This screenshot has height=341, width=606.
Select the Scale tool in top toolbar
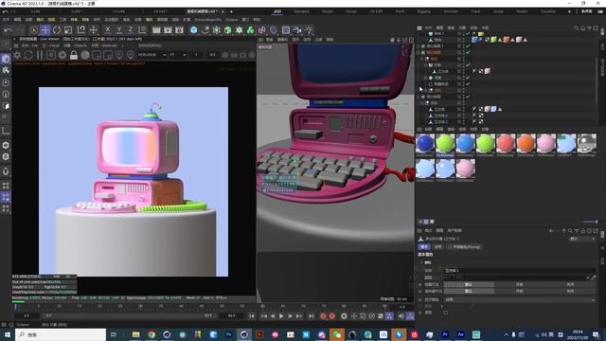tap(68, 29)
